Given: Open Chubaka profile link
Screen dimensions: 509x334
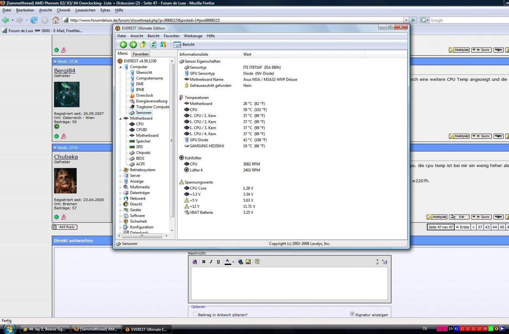Looking at the screenshot, I should click(66, 157).
